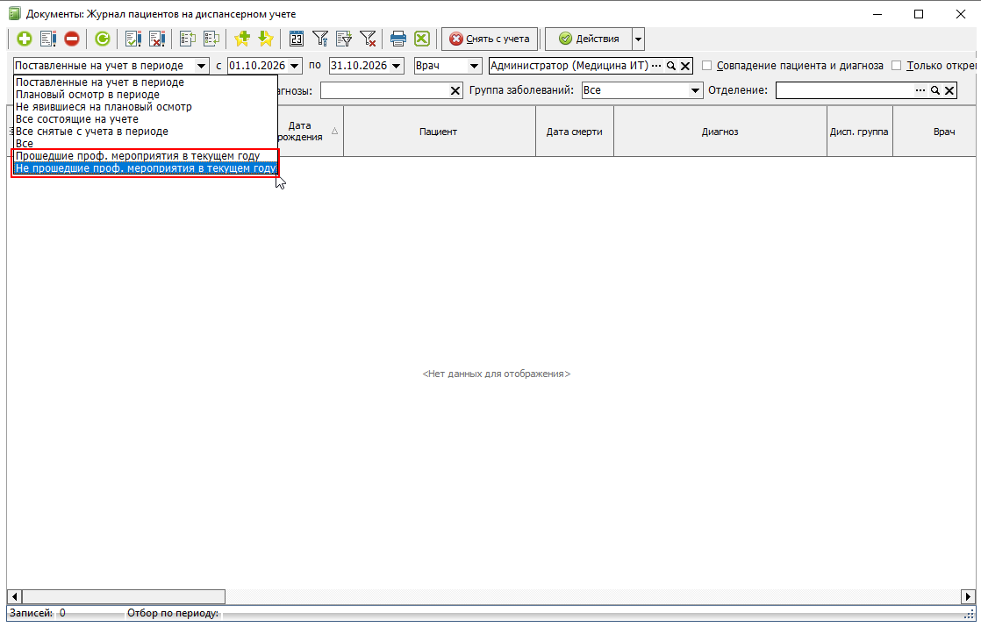Viewport: 981px width, 627px height.
Task: Clear the Отделение field with its X
Action: pos(949,90)
